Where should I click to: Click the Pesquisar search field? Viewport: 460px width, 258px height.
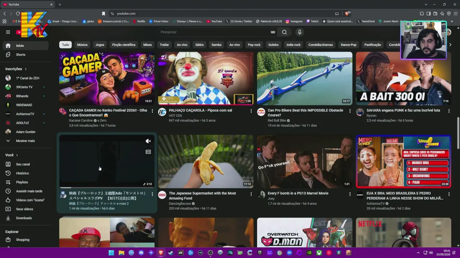(214, 32)
